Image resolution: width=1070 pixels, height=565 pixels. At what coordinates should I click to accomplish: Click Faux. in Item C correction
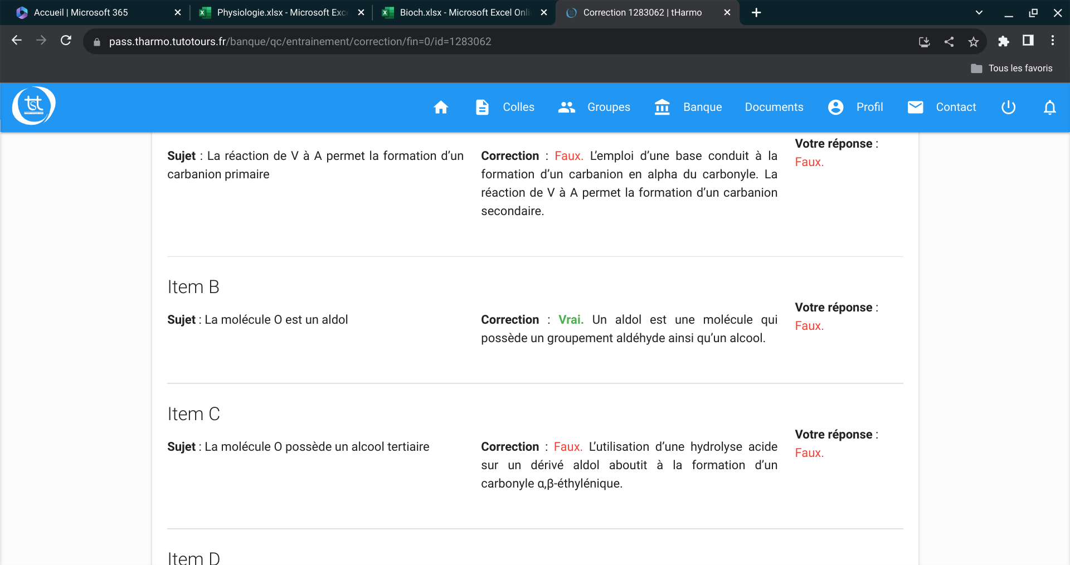568,447
